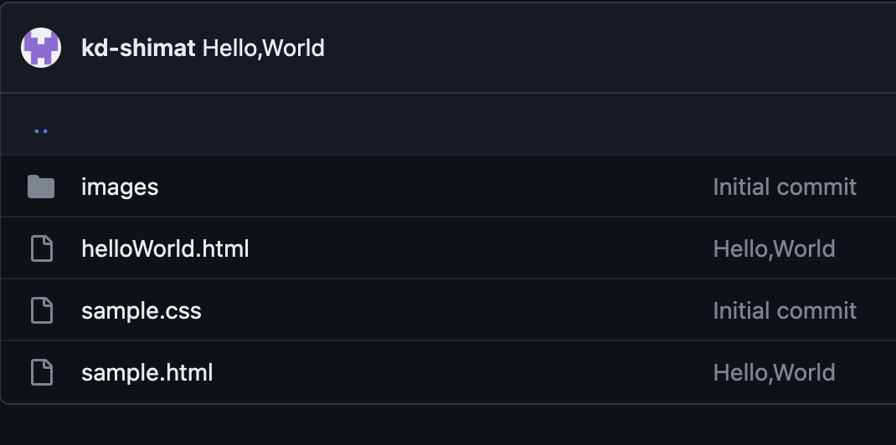896x445 pixels.
Task: Select the sample.html row in file list
Action: click(x=461, y=372)
